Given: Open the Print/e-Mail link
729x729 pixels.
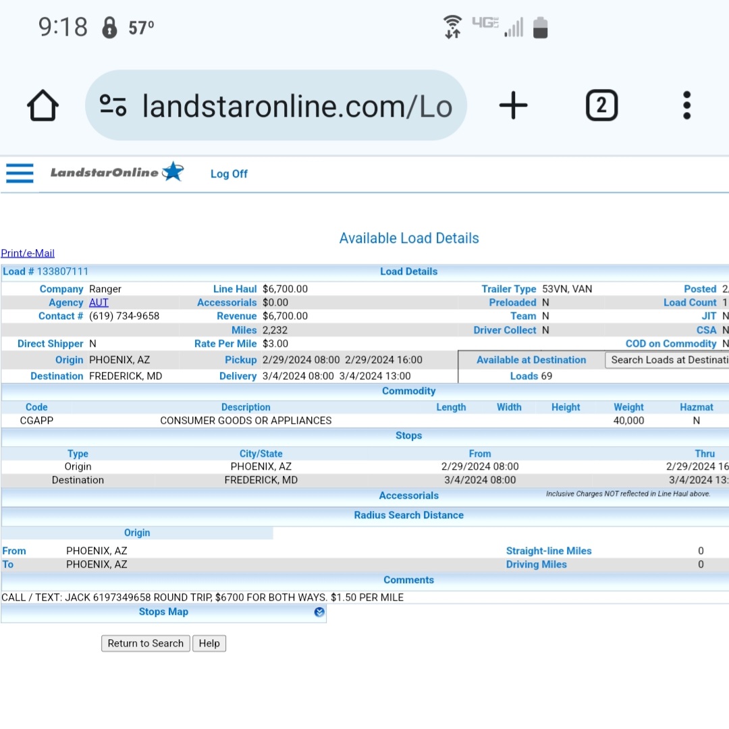Looking at the screenshot, I should pos(28,253).
